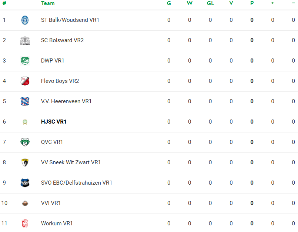Select the Flevo Boys red shield logo

pyautogui.click(x=25, y=81)
